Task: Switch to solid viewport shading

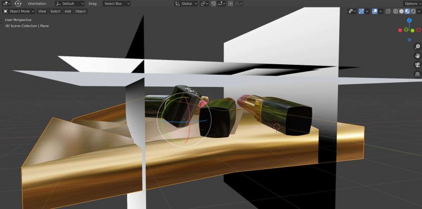Action: [x=401, y=11]
